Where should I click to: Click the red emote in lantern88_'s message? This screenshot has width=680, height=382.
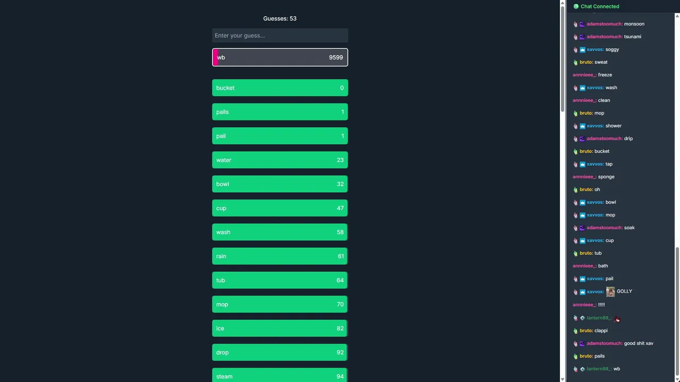[x=617, y=319]
